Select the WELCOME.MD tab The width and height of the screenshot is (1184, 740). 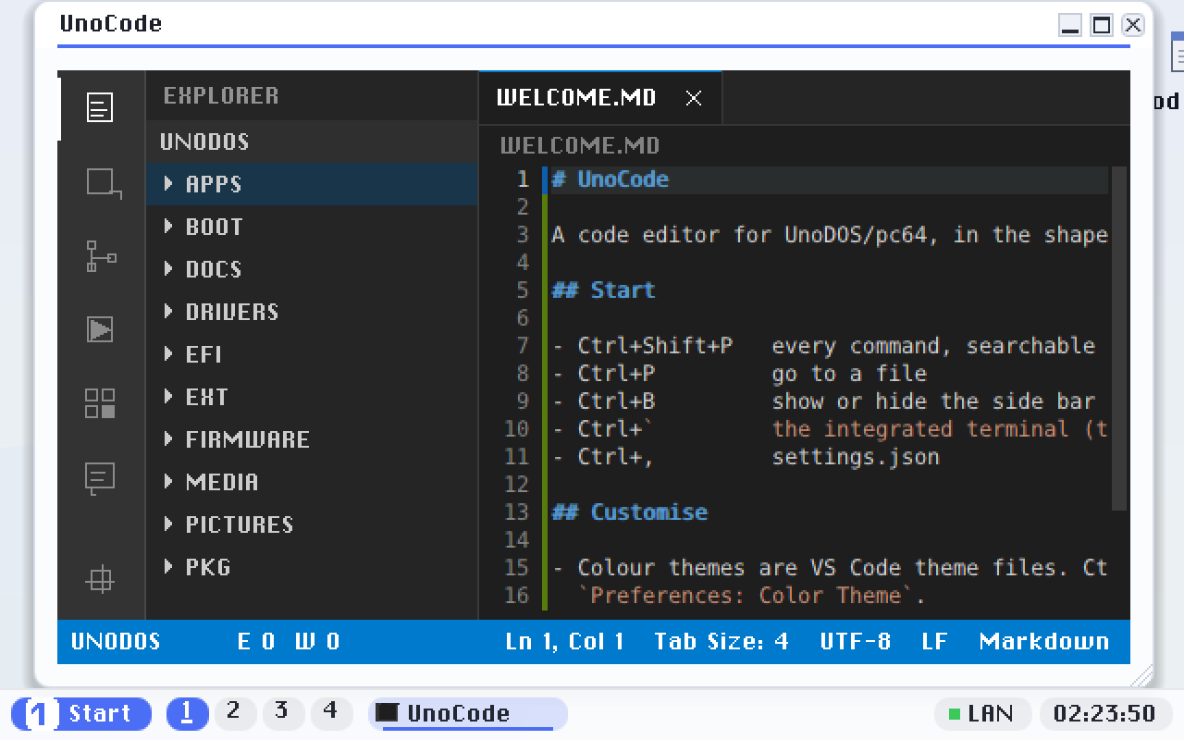tap(600, 98)
